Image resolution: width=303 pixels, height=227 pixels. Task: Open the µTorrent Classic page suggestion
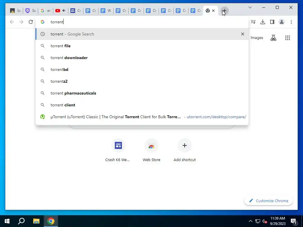click(x=142, y=117)
